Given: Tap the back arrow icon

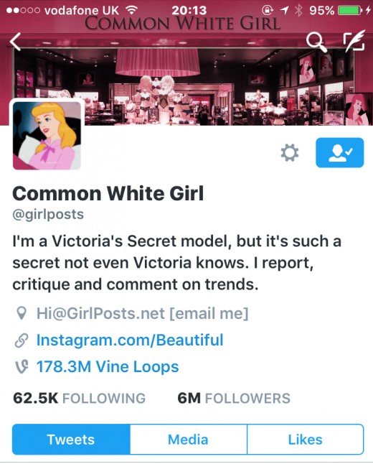Looking at the screenshot, I should 15,42.
